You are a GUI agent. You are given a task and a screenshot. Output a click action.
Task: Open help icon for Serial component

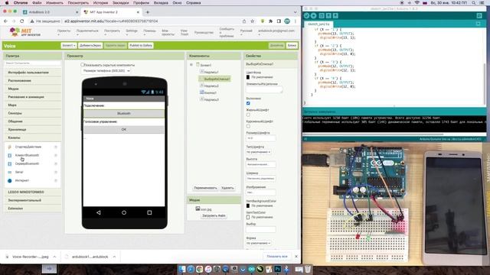pyautogui.click(x=56, y=172)
